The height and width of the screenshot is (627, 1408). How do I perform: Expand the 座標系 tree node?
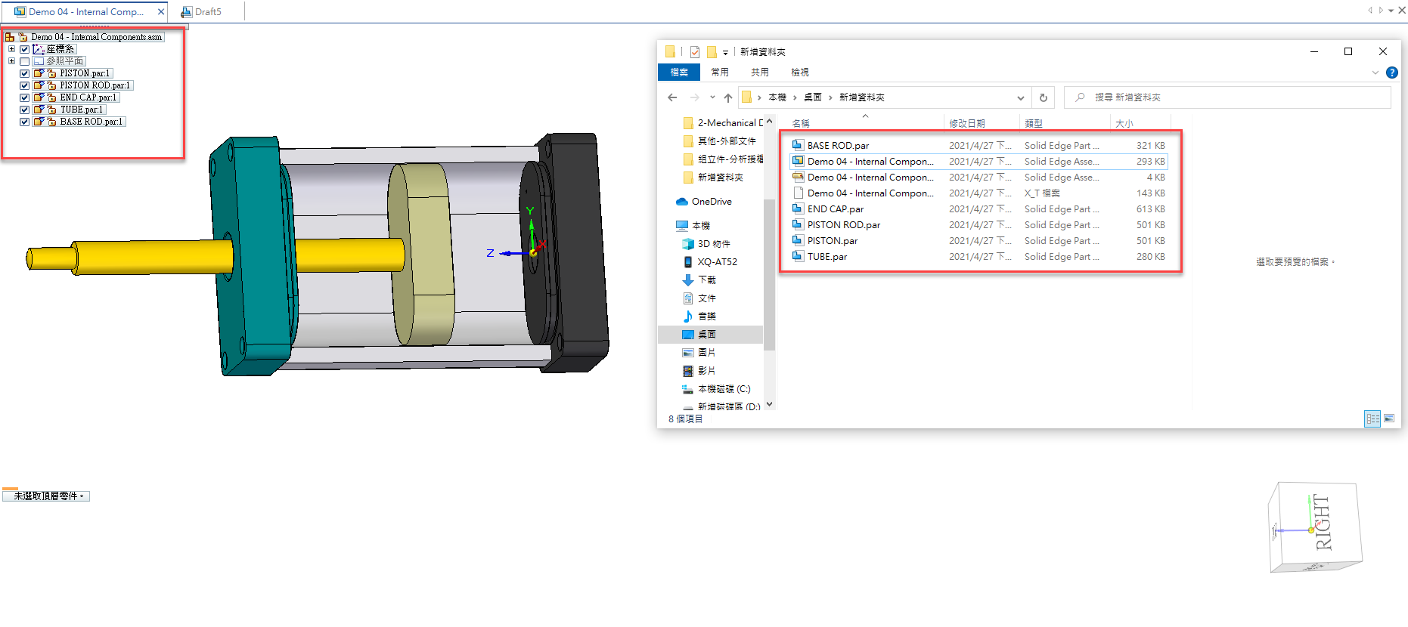[x=11, y=49]
